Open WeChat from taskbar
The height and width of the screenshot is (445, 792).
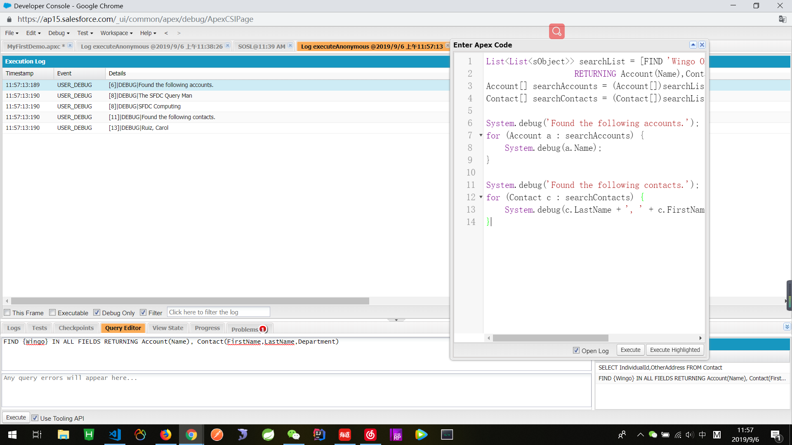(x=294, y=435)
